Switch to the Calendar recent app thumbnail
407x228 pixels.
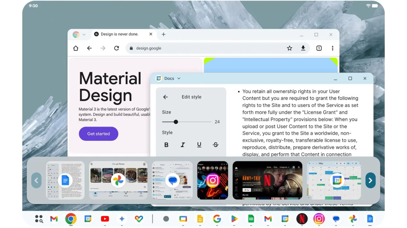(334, 180)
